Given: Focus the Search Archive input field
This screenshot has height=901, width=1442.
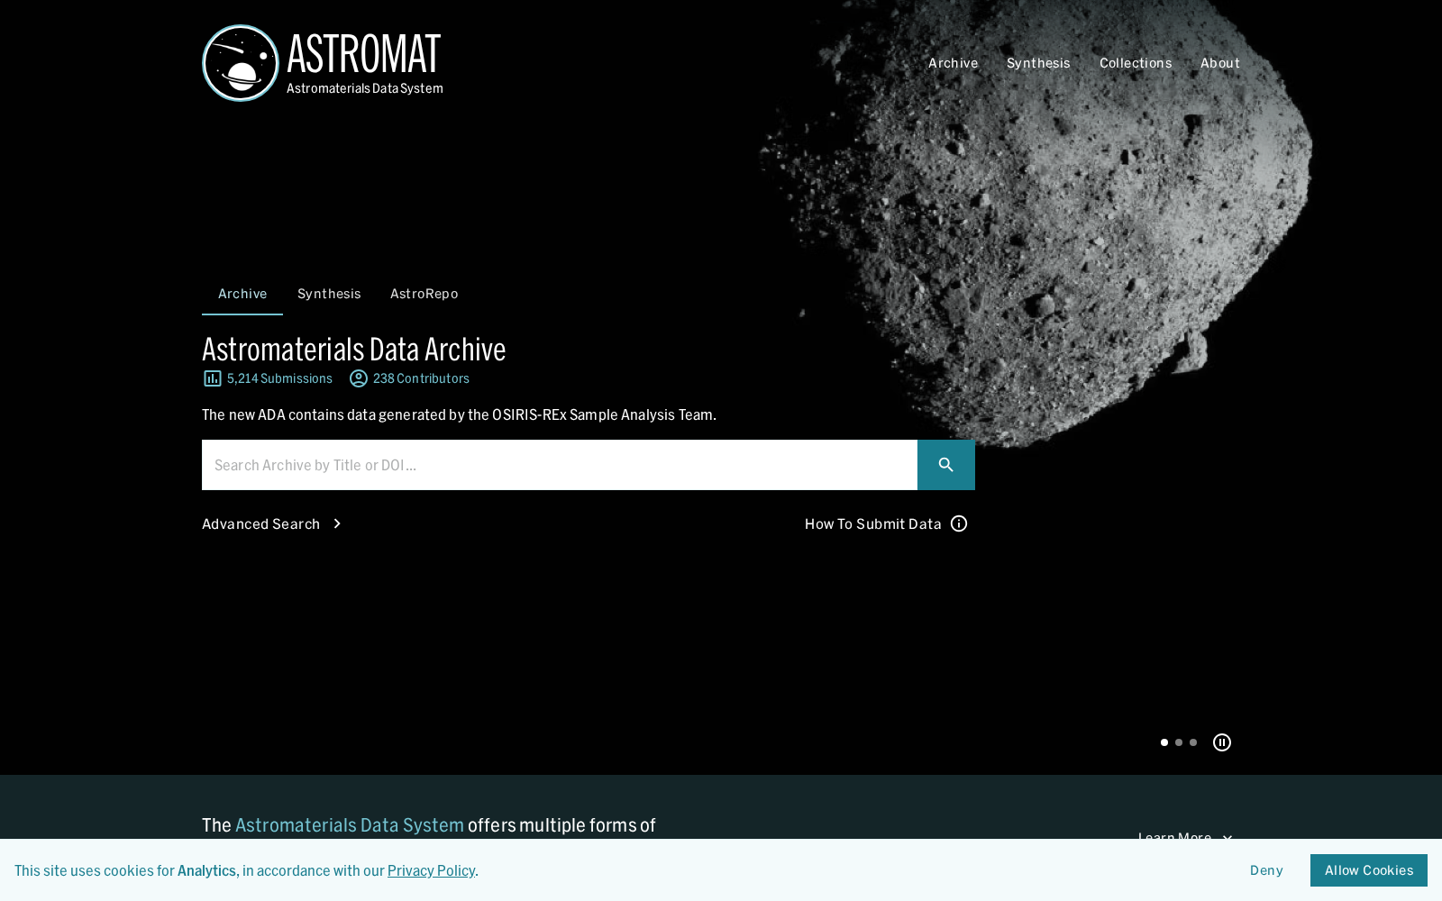Looking at the screenshot, I should coord(560,465).
